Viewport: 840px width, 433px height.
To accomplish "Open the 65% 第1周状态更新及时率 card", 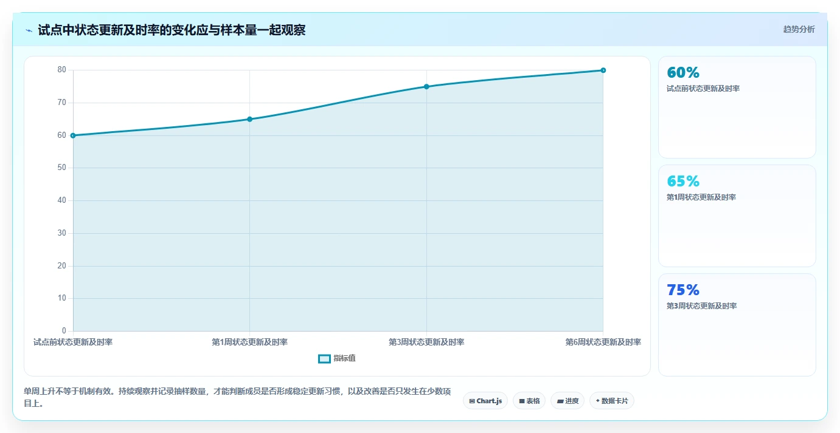I will pyautogui.click(x=737, y=216).
